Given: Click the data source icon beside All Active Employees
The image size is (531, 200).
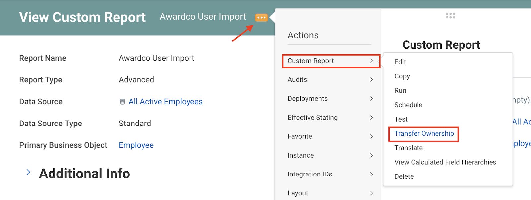Looking at the screenshot, I should pyautogui.click(x=122, y=102).
